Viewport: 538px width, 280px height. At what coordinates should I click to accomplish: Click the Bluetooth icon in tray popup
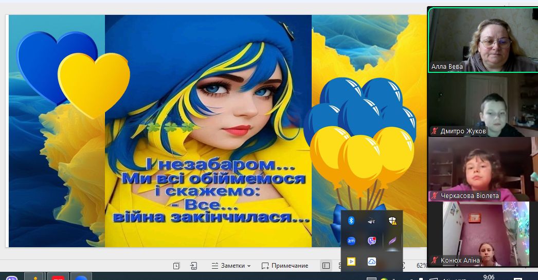coord(351,221)
